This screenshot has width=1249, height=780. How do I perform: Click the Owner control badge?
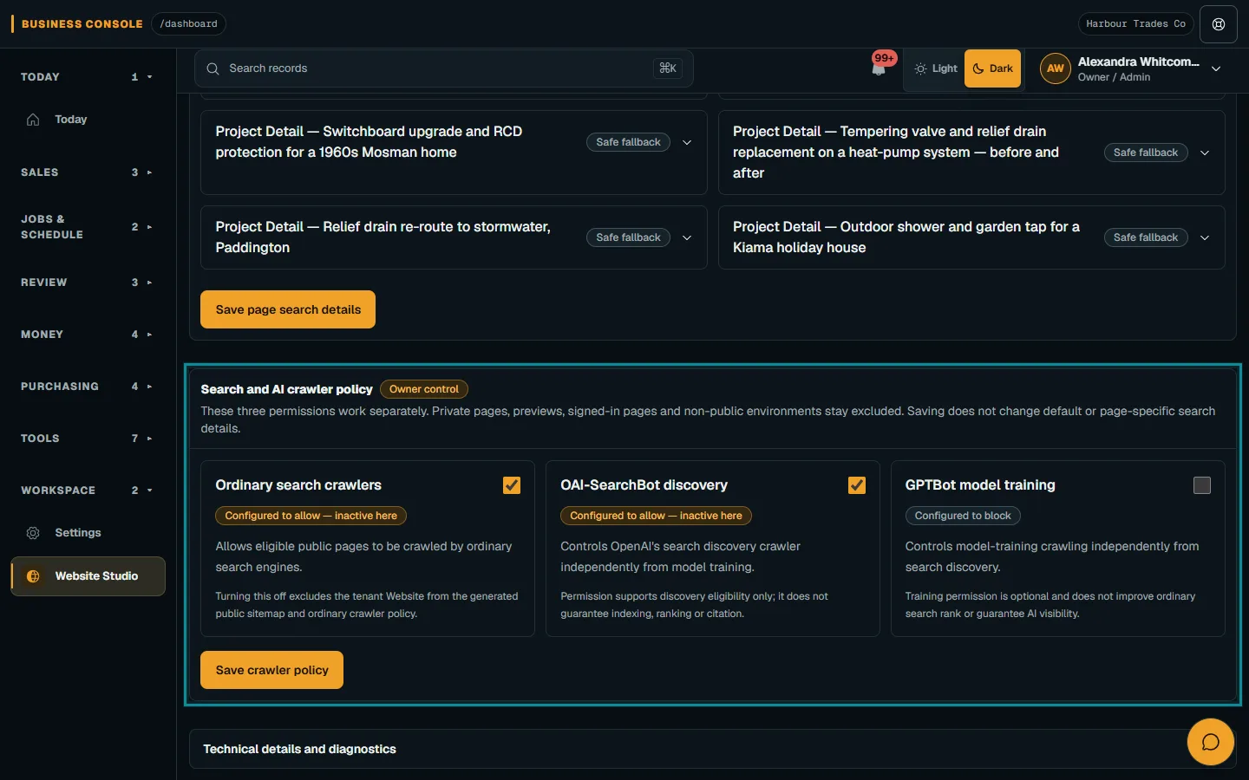coord(424,389)
